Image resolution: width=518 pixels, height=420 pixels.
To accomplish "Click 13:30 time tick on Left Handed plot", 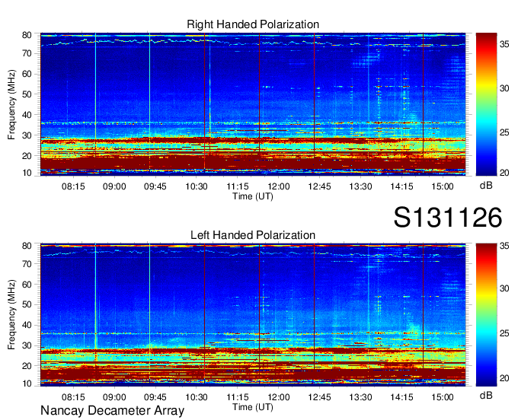I will 360,397.
